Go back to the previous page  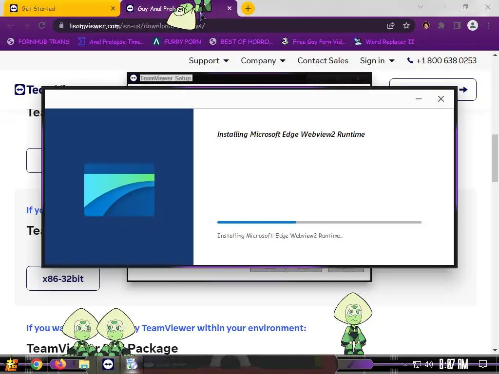[11, 26]
